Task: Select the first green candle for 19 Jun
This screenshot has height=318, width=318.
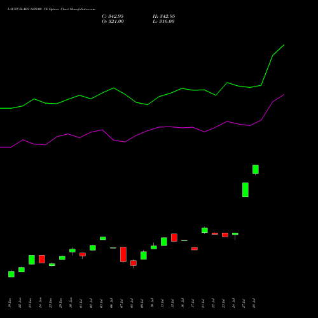Action: point(11,274)
